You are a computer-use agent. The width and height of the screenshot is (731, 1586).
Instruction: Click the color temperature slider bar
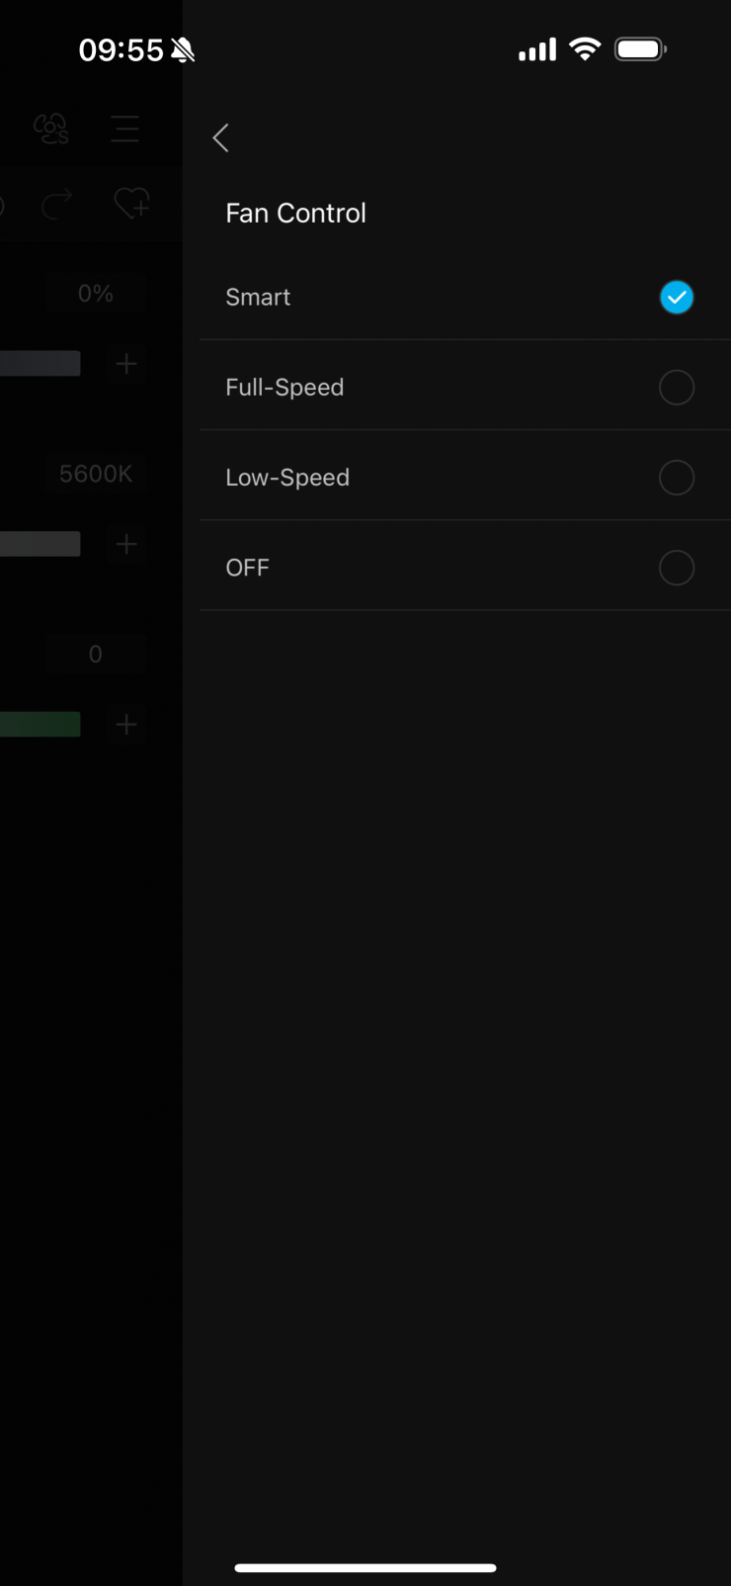coord(40,544)
